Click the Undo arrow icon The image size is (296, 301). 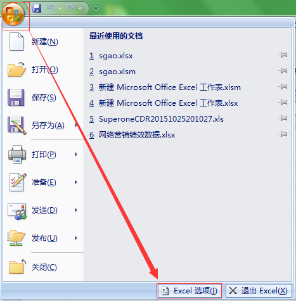tap(51, 8)
